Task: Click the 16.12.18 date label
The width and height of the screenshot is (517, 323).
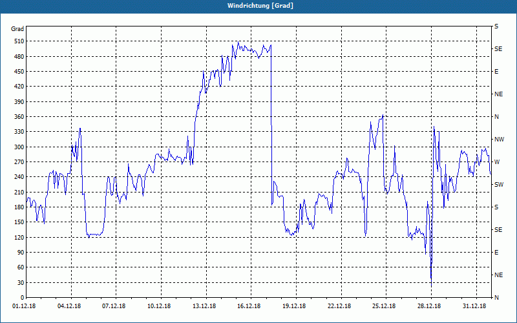Action: coord(249,306)
